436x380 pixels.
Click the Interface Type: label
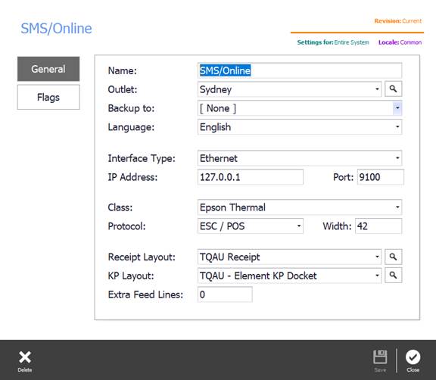142,158
